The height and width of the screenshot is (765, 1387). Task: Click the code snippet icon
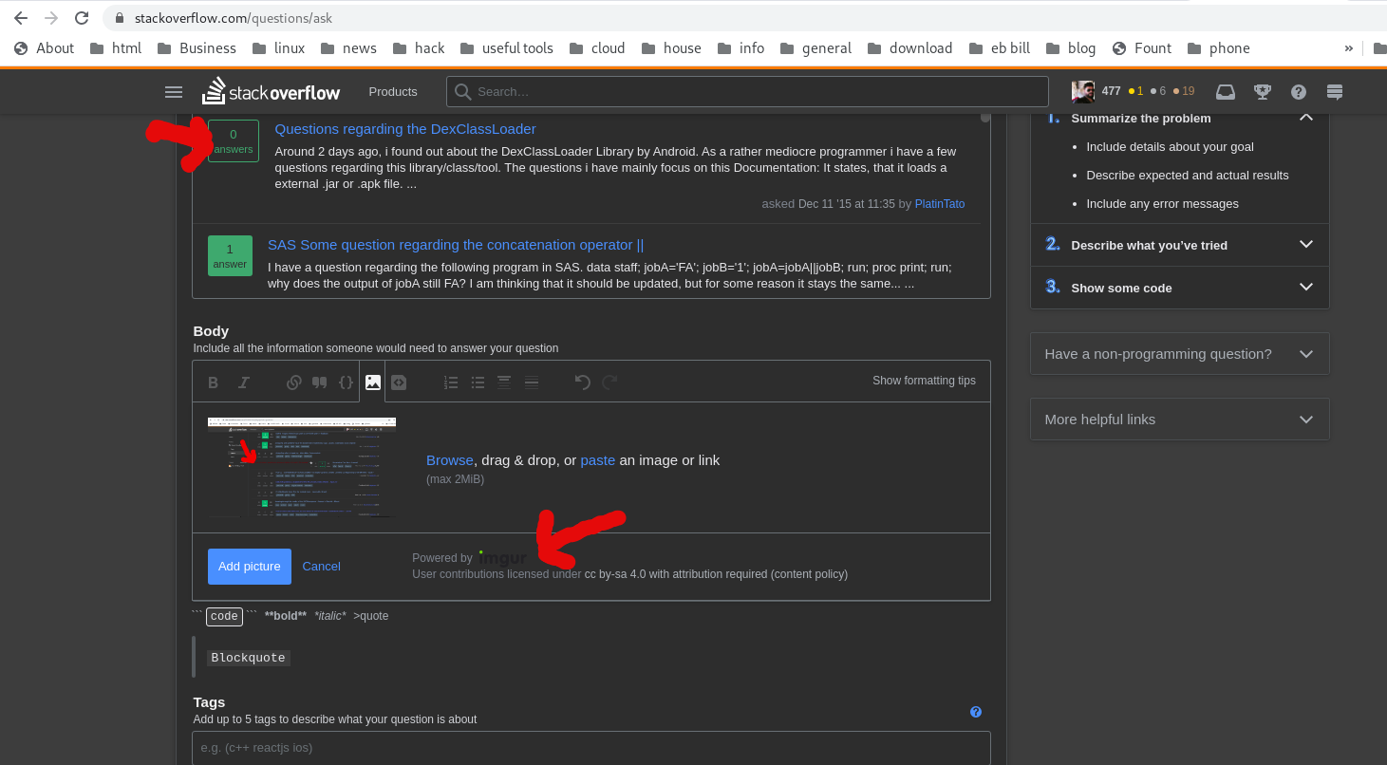(399, 382)
